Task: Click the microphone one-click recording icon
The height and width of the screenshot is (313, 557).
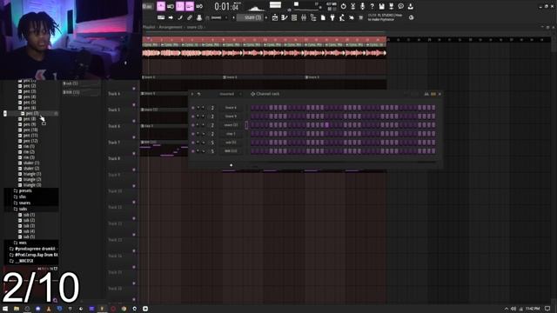Action: [x=362, y=6]
